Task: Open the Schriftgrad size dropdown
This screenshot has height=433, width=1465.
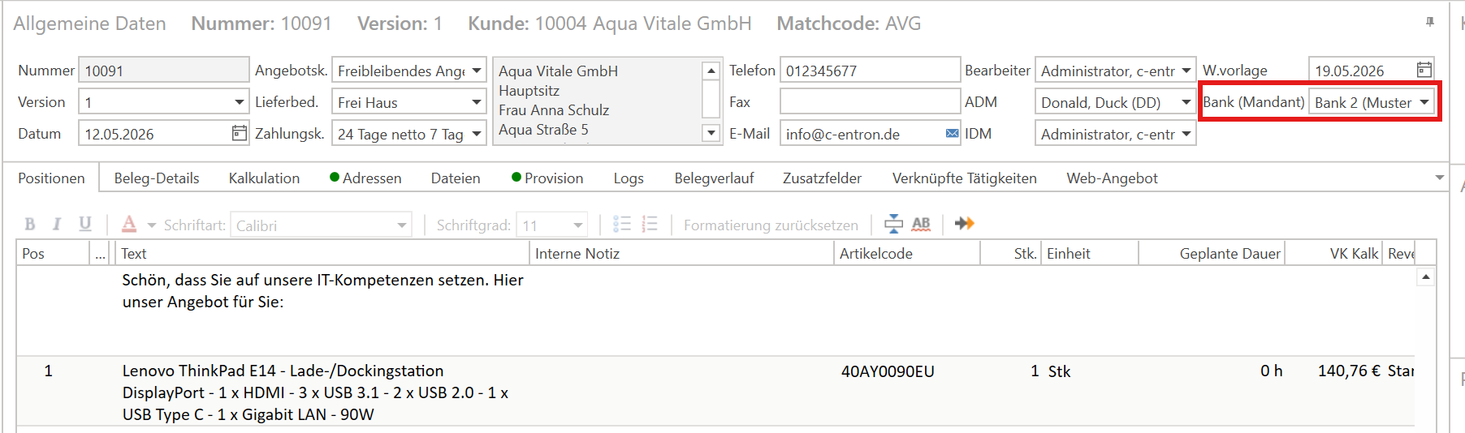Action: point(578,225)
